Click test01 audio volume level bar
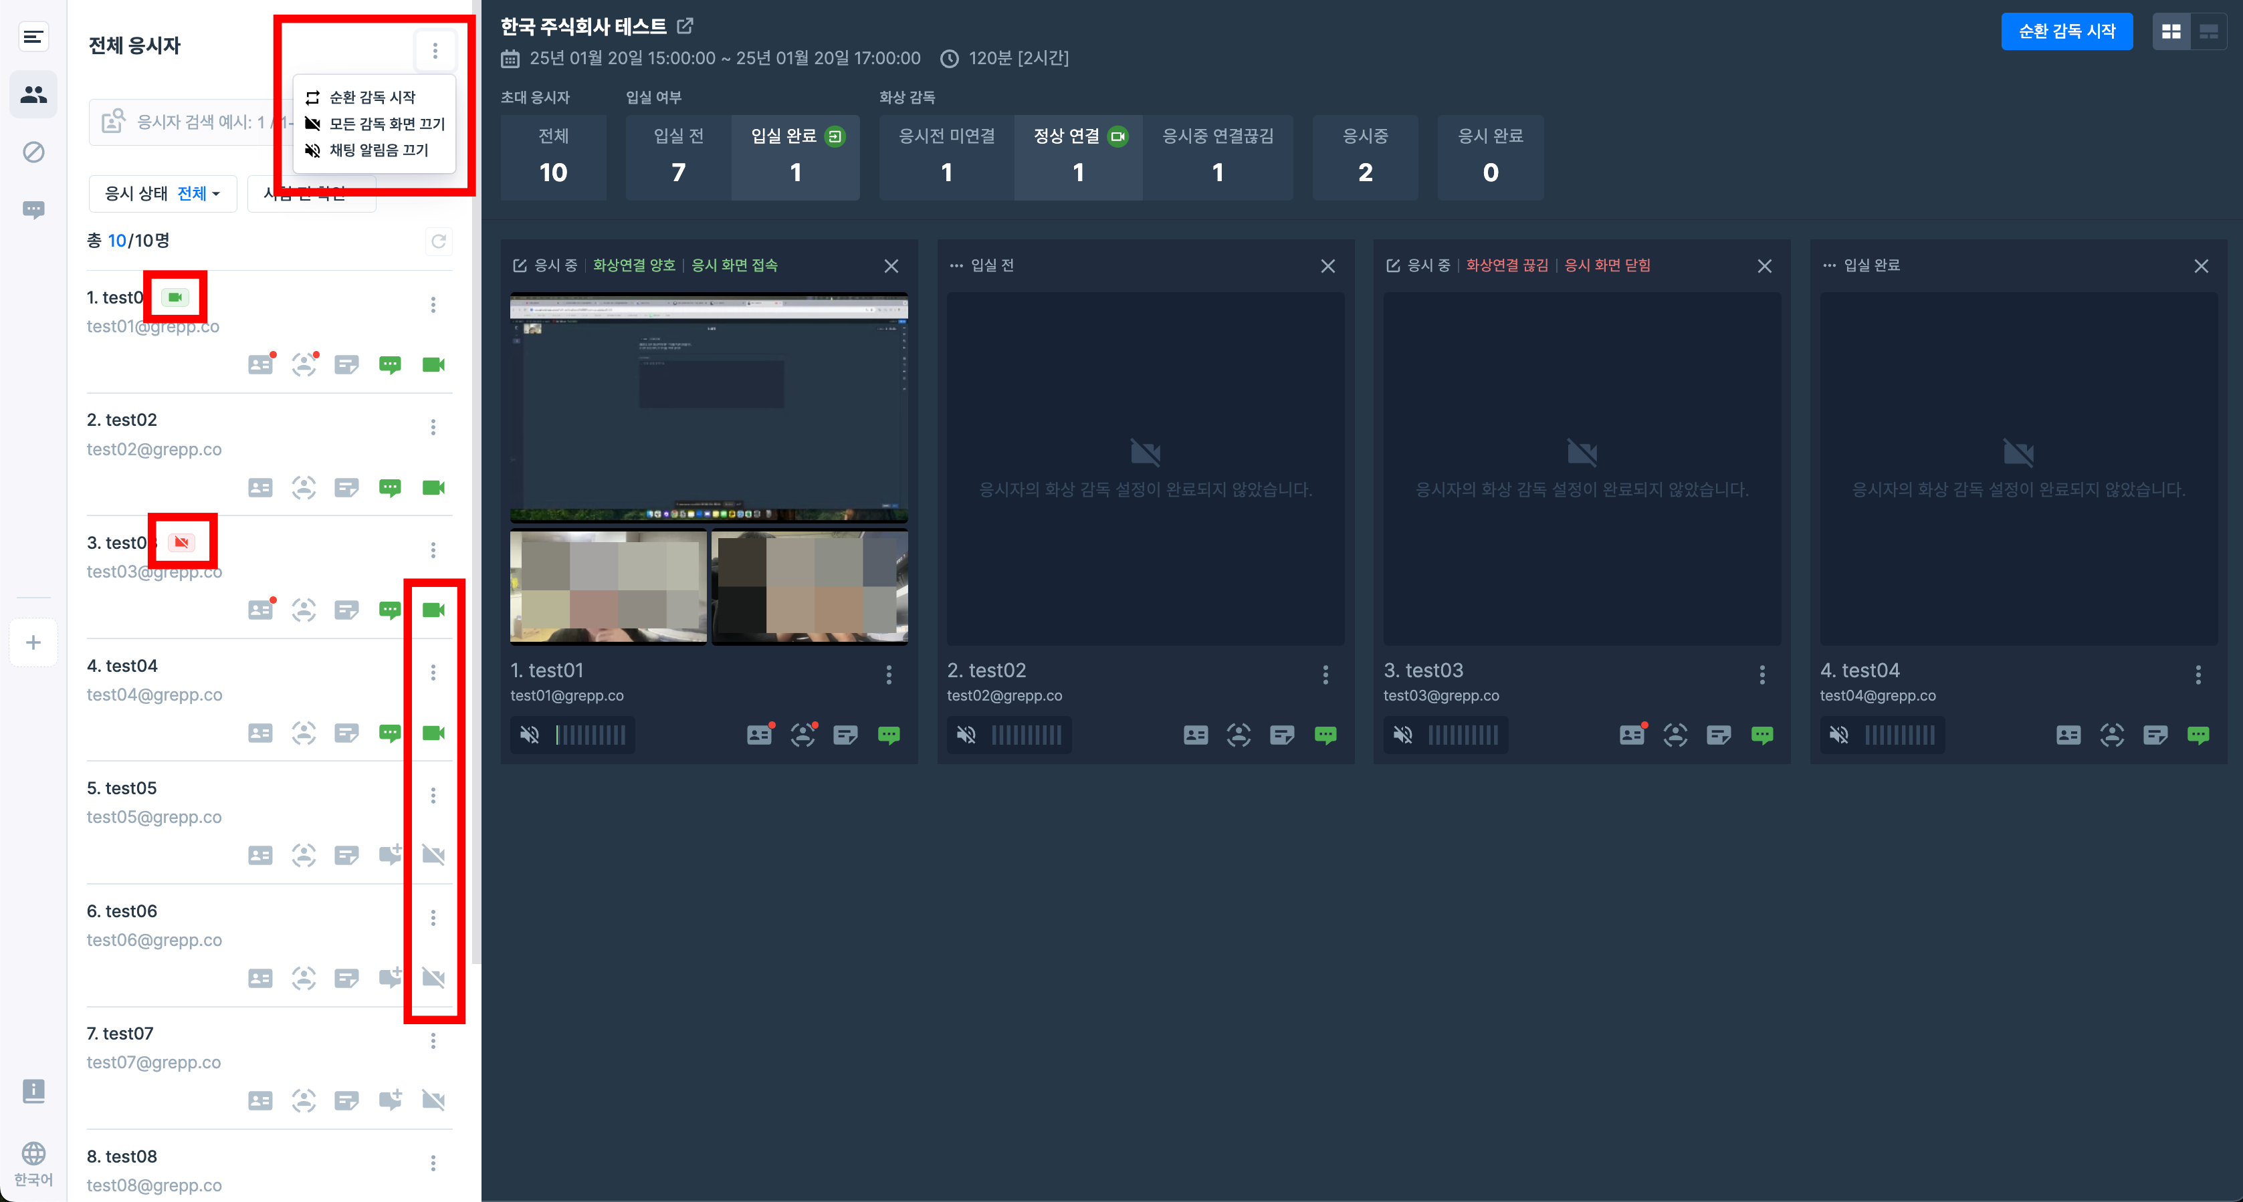This screenshot has height=1202, width=2243. pos(591,735)
